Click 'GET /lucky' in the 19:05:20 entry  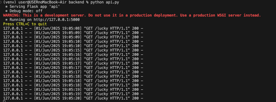point(96,98)
